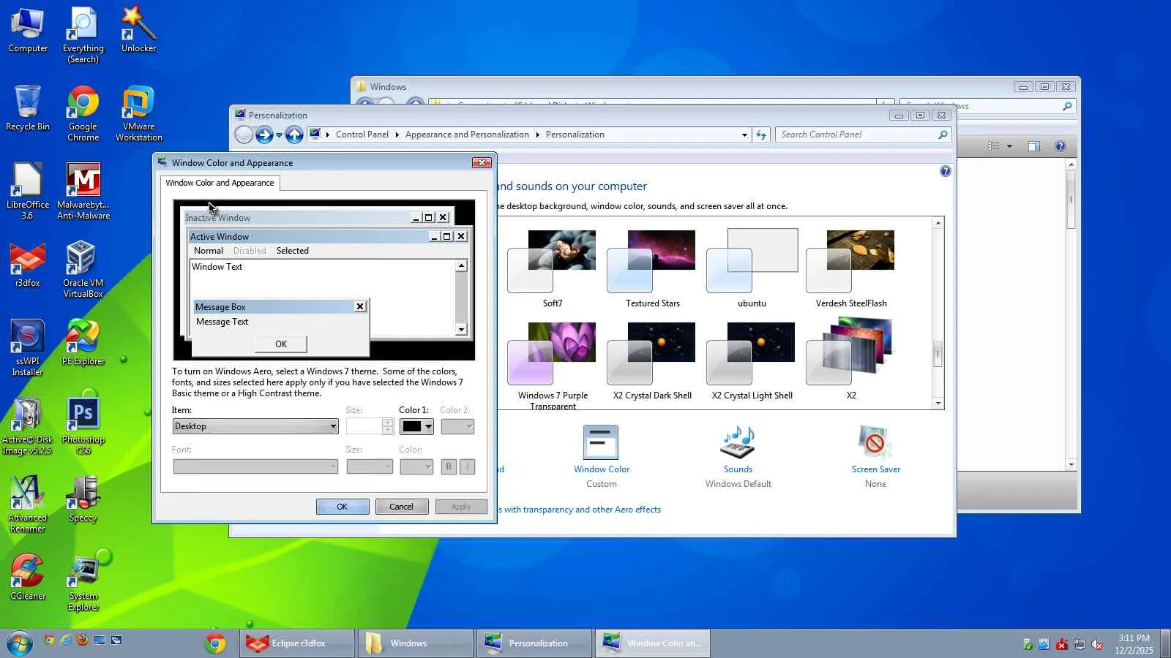Launch Everything (Search) from the desktop
The image size is (1171, 658).
coord(83,35)
